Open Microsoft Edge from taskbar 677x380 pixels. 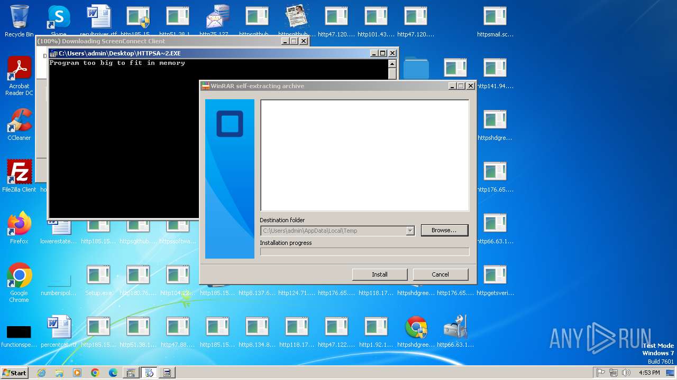(x=113, y=373)
